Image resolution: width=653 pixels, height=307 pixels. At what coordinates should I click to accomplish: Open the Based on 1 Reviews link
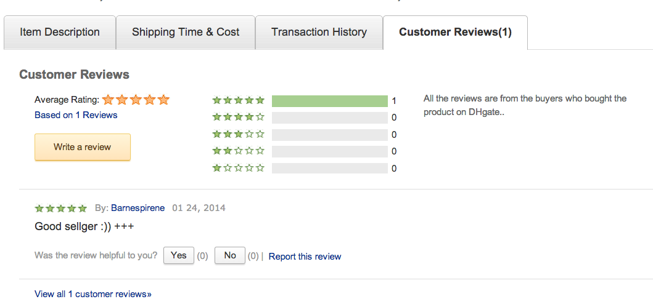point(76,115)
